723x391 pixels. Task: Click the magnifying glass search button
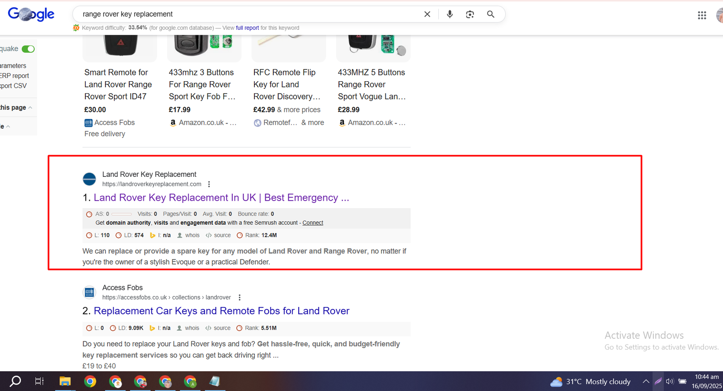(x=491, y=14)
